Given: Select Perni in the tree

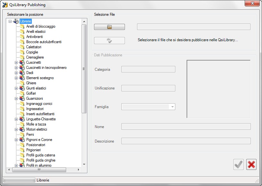Looking at the screenshot, I should pos(30,135).
